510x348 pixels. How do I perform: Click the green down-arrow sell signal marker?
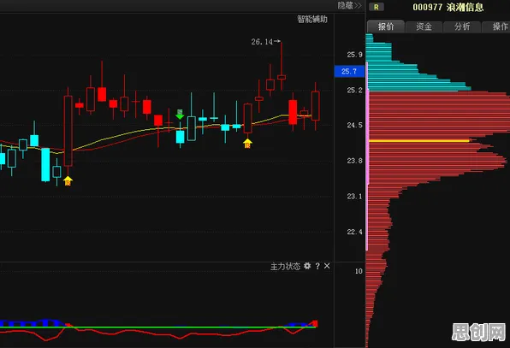[180, 115]
